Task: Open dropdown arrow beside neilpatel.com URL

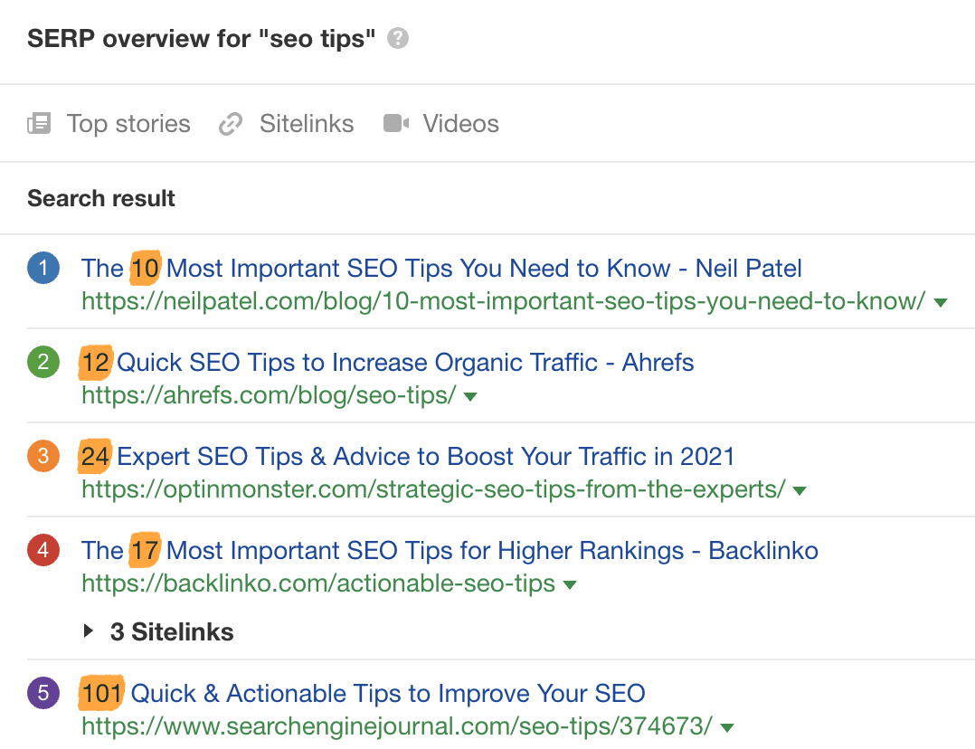Action: (941, 302)
